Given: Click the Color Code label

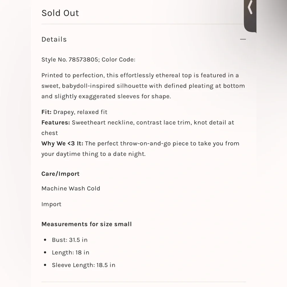Looking at the screenshot, I should [x=119, y=60].
